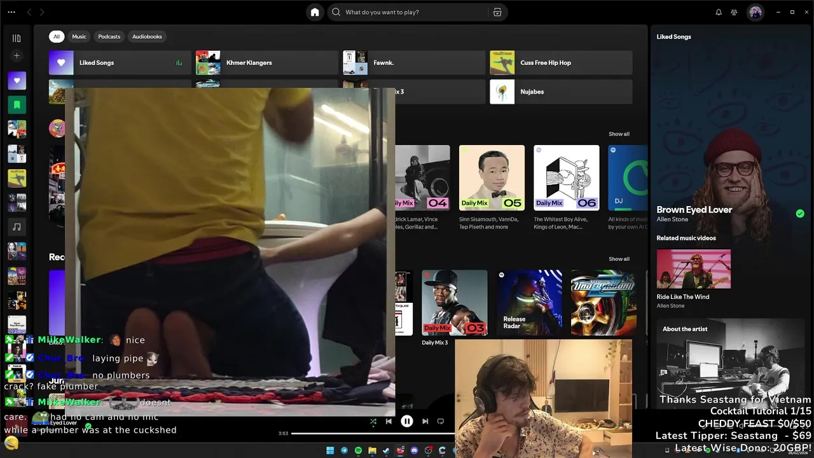Image resolution: width=814 pixels, height=458 pixels.
Task: Skip to next track
Action: pos(425,421)
